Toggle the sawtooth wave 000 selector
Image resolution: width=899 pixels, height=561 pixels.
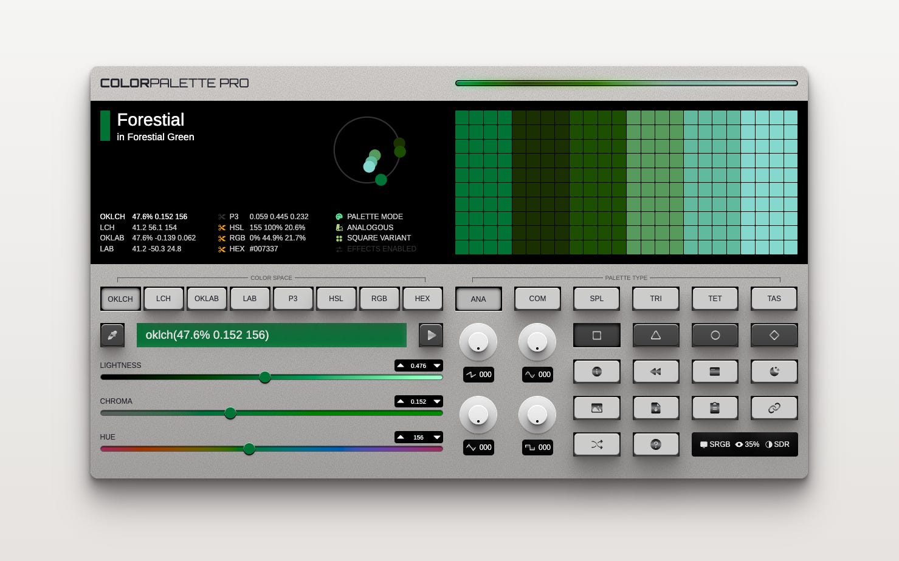tap(478, 375)
